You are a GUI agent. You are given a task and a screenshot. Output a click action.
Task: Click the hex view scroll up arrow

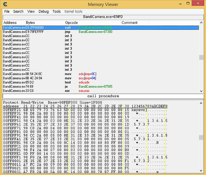[201, 103]
